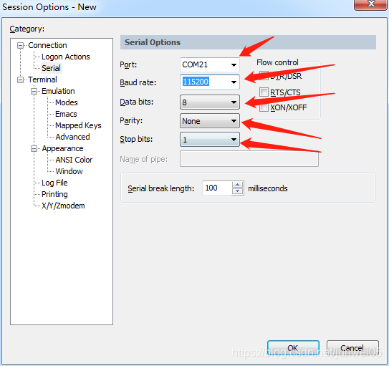This screenshot has height=366, width=389.
Task: Open Mapped Keys settings
Action: [x=78, y=125]
